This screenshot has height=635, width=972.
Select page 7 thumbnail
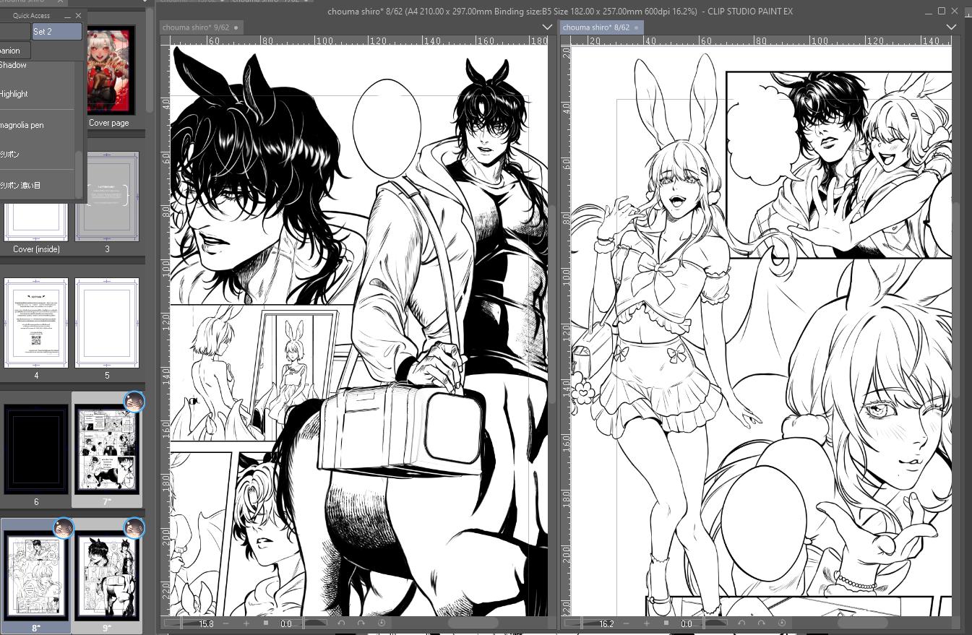click(107, 449)
